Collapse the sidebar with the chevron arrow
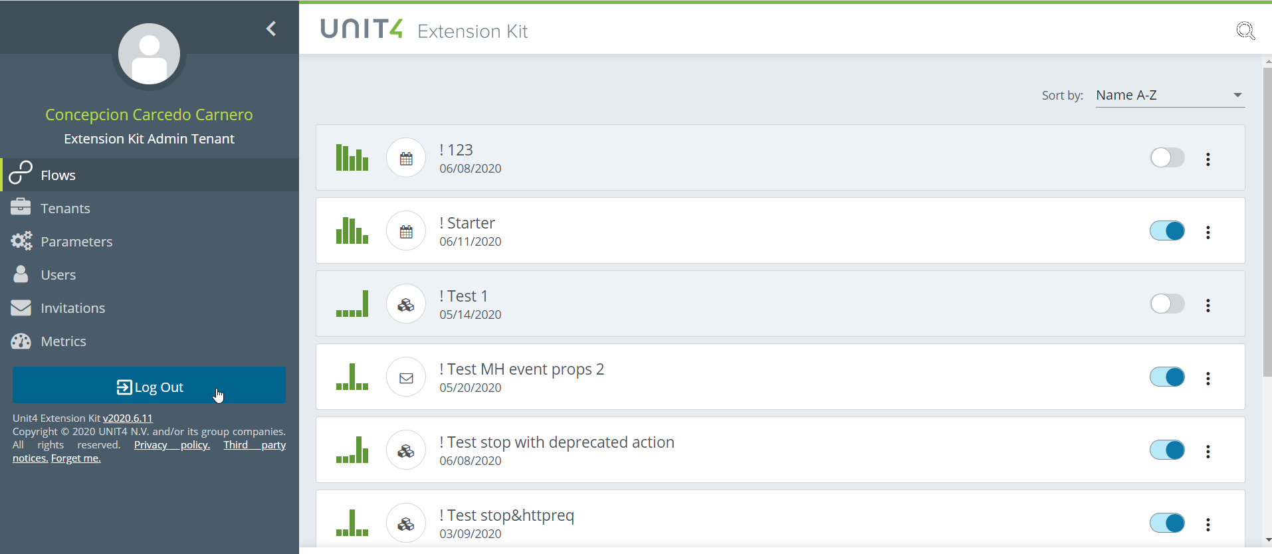This screenshot has width=1272, height=554. (x=271, y=29)
